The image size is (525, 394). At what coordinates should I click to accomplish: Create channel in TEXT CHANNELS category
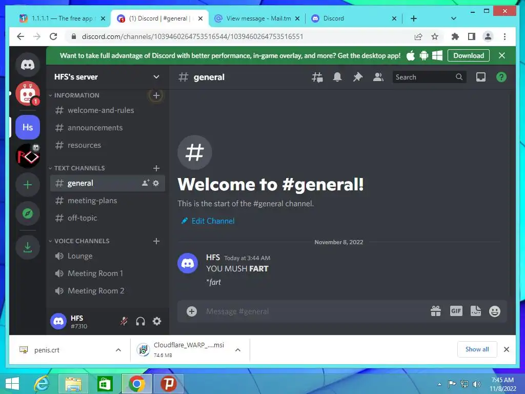pos(156,168)
